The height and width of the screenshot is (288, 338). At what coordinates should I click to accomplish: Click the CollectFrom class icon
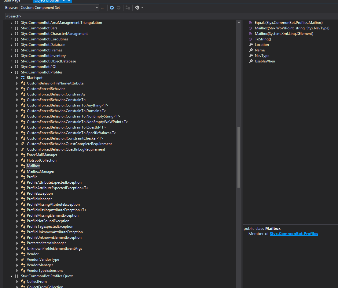(x=23, y=282)
